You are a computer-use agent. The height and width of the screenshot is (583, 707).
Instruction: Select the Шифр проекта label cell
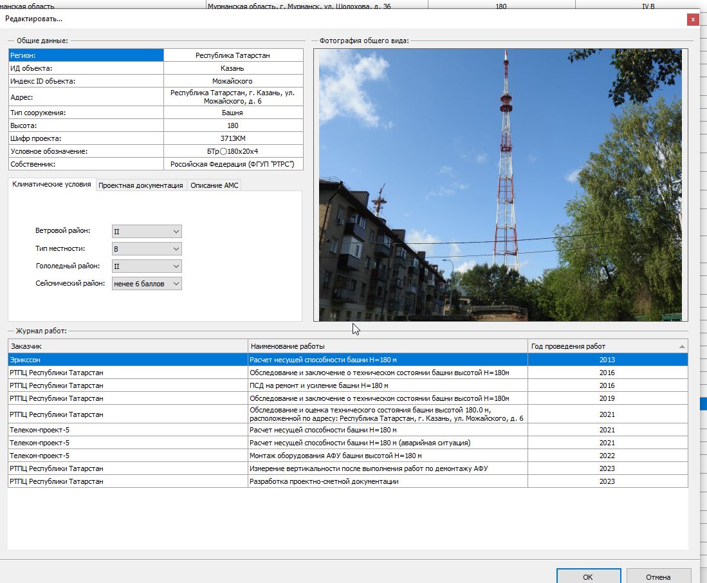pyautogui.click(x=86, y=138)
